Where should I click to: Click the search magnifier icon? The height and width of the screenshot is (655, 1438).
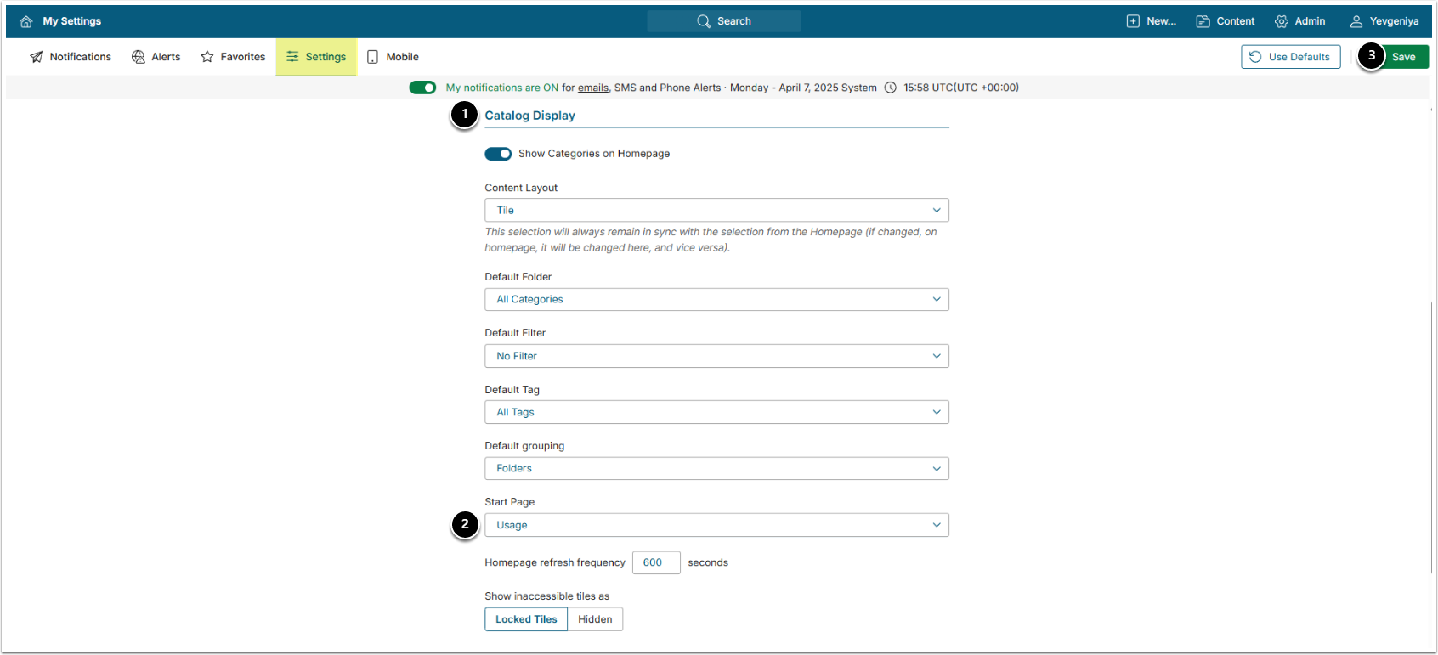click(704, 21)
